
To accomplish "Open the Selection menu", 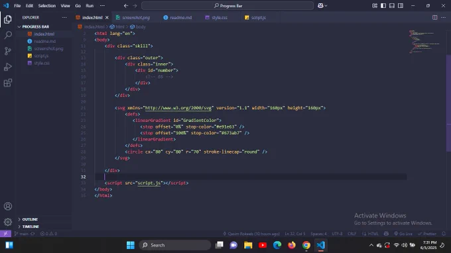I will (x=47, y=6).
